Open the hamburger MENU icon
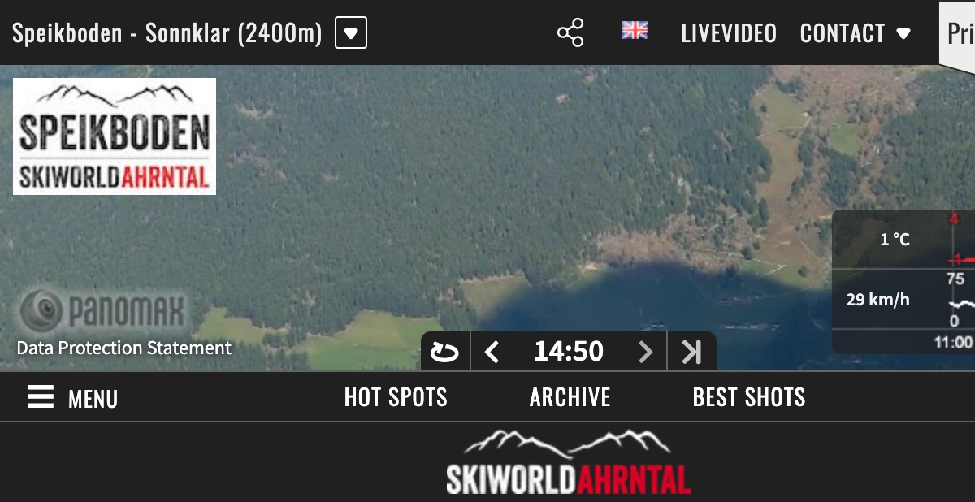 pyautogui.click(x=41, y=397)
